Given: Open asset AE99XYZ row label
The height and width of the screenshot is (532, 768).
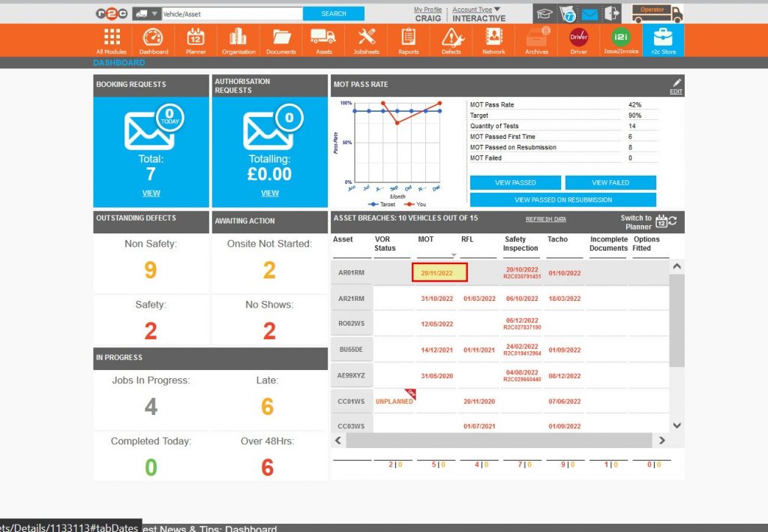Looking at the screenshot, I should click(351, 375).
